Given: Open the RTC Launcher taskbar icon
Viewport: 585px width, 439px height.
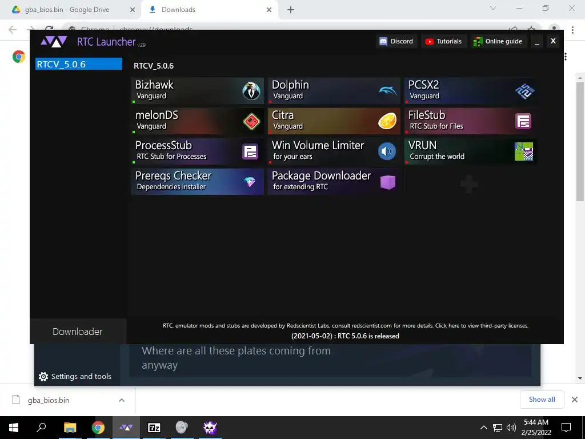Looking at the screenshot, I should click(126, 428).
